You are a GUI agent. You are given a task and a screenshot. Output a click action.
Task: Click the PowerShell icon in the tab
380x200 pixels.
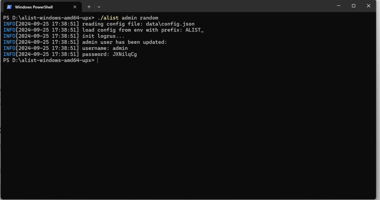click(9, 7)
